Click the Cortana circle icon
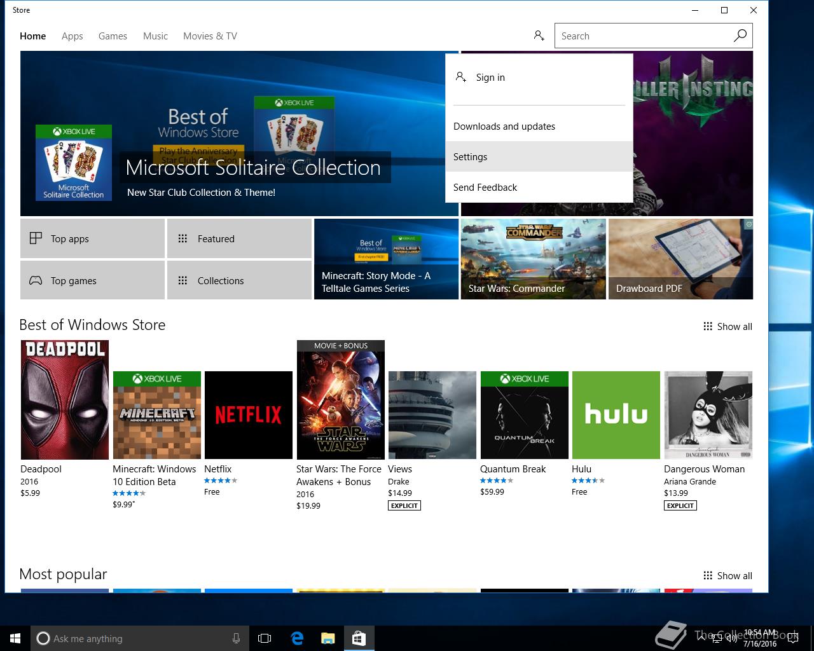 pyautogui.click(x=43, y=638)
